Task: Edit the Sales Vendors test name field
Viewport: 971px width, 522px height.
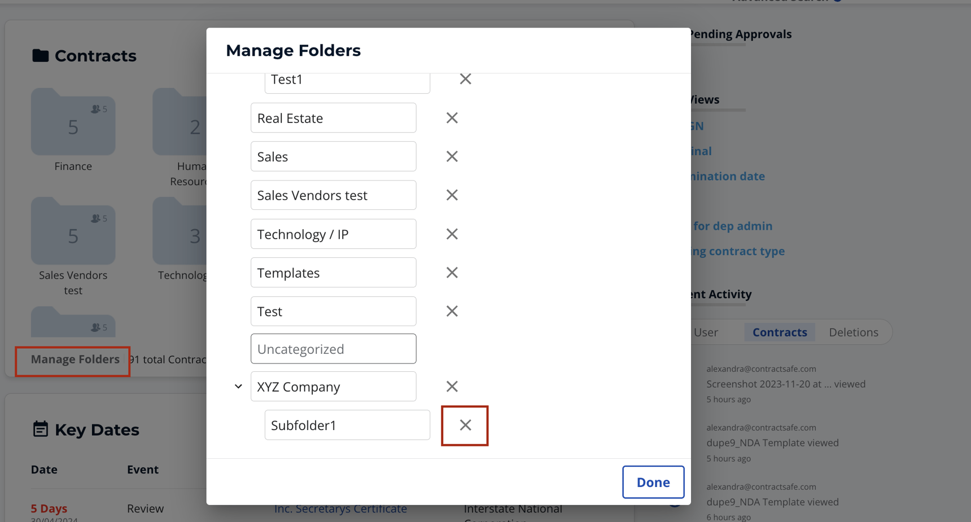Action: coord(333,195)
